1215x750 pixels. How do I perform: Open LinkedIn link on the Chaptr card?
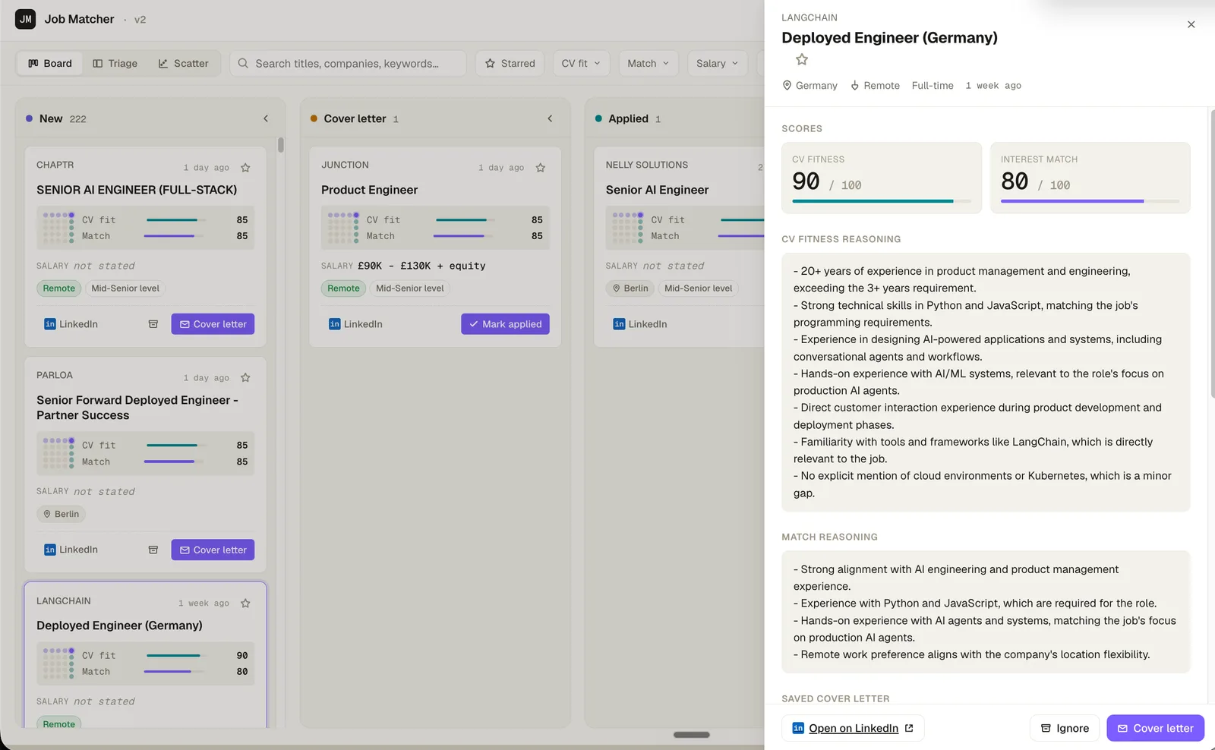pyautogui.click(x=71, y=324)
